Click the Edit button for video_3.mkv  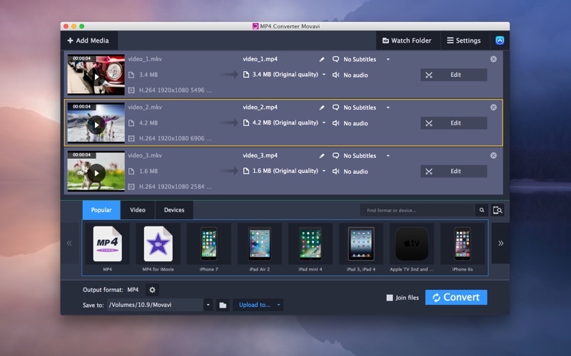[x=454, y=172]
